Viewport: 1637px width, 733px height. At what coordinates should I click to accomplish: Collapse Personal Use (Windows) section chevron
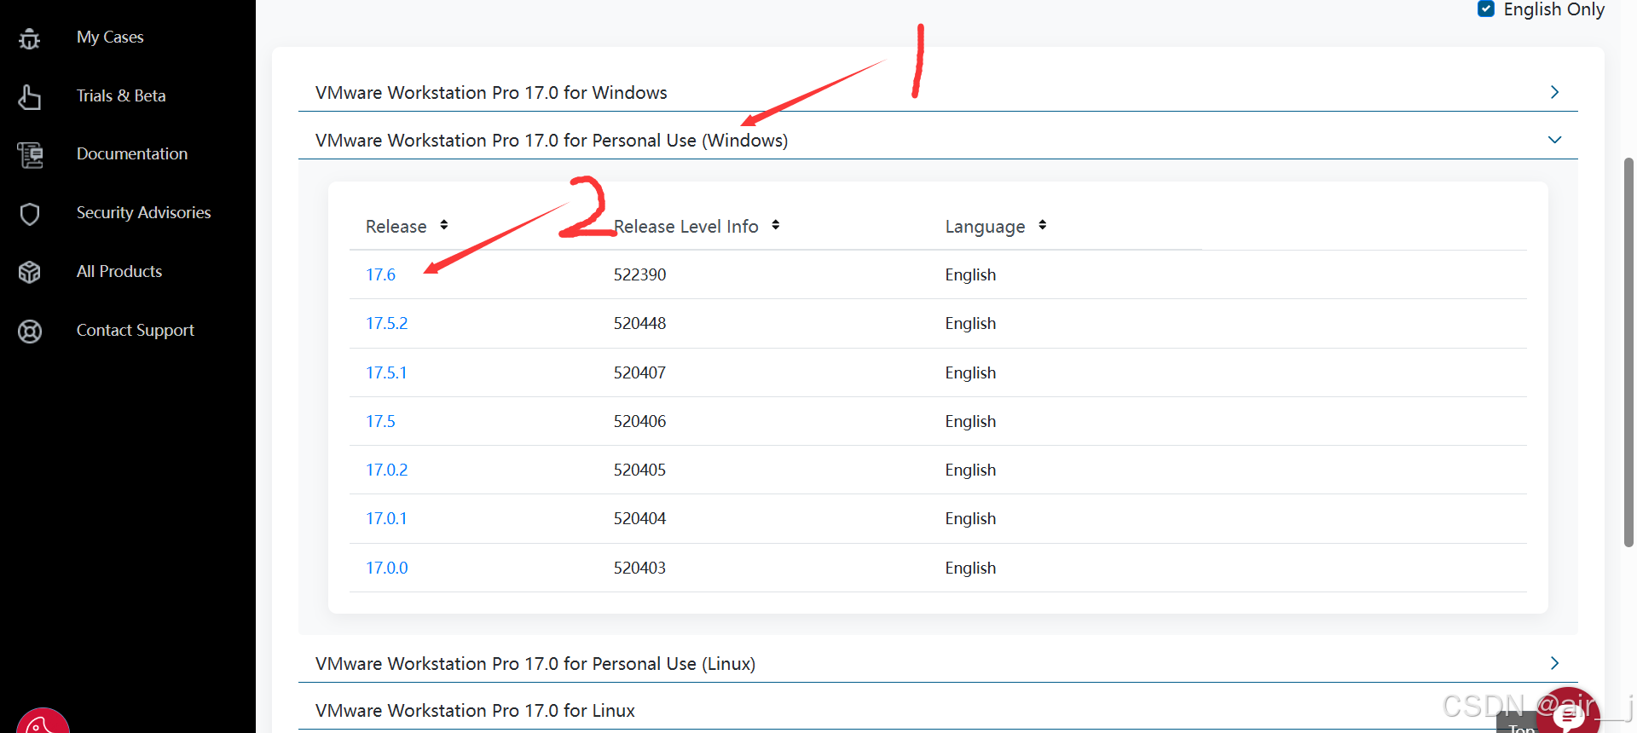point(1554,140)
